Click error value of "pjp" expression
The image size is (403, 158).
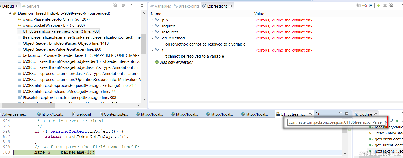pyautogui.click(x=284, y=20)
